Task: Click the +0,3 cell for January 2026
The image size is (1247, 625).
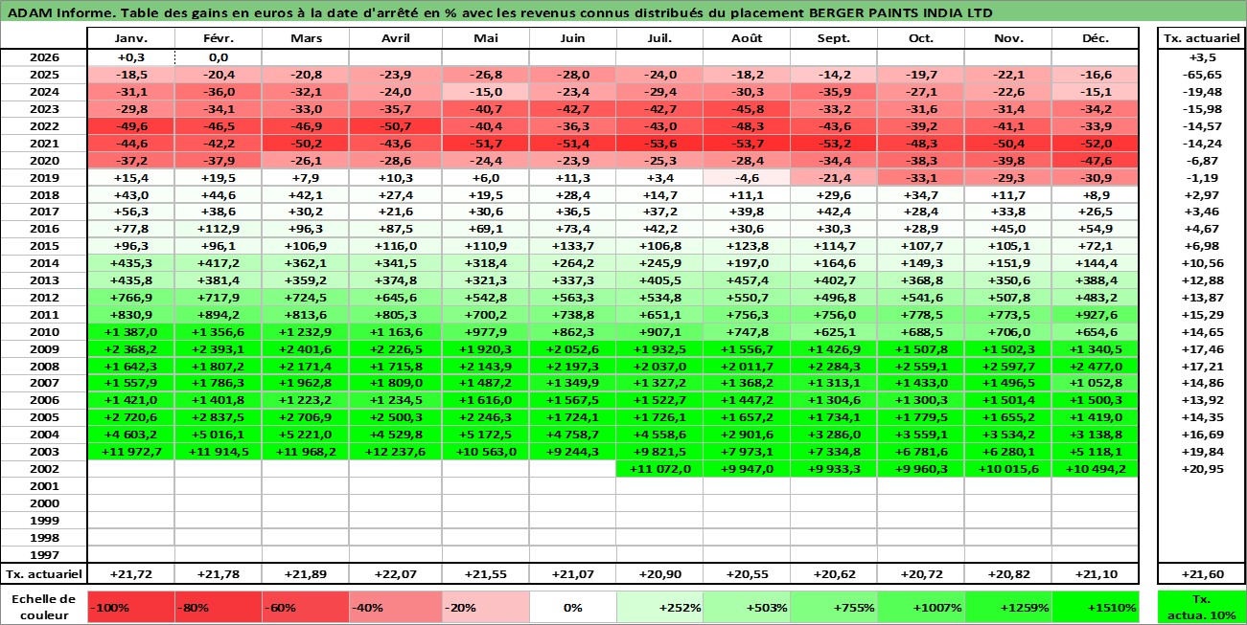Action: point(130,57)
